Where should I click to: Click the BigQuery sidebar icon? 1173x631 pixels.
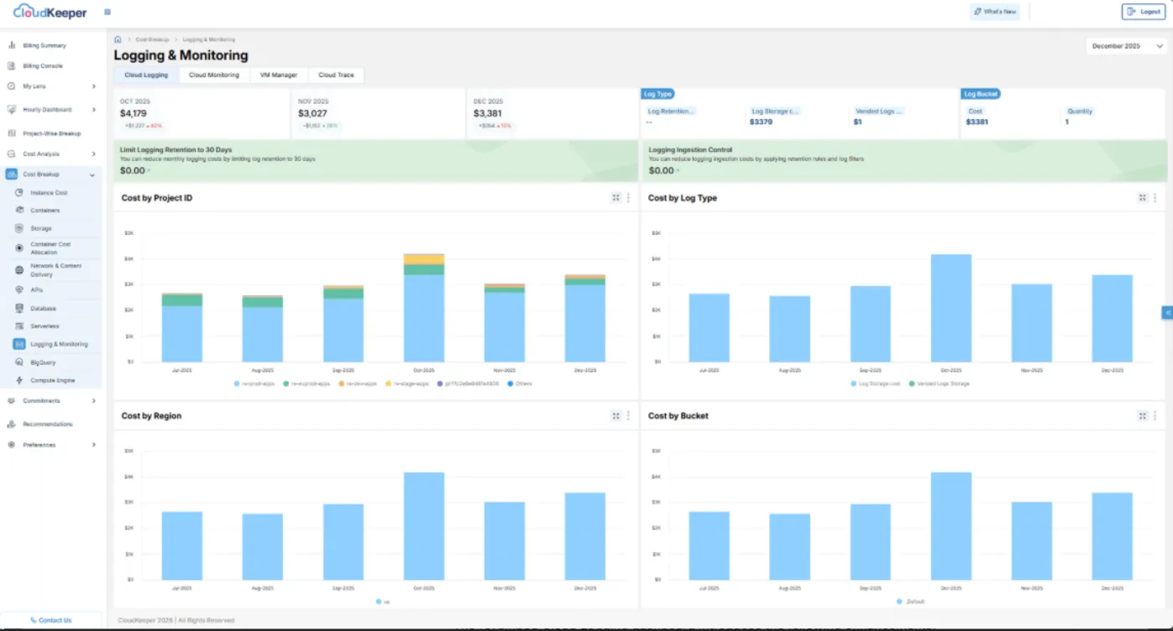tap(19, 362)
